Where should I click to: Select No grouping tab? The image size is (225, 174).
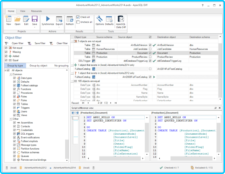coord(61,66)
